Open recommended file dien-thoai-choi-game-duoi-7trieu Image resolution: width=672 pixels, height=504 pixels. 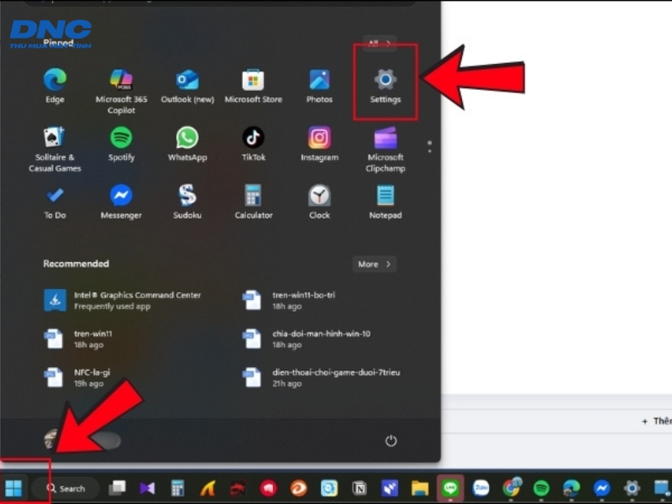322,377
